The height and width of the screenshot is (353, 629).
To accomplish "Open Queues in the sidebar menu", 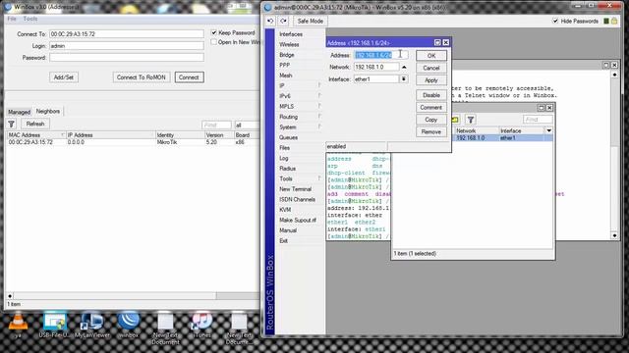I will click(x=288, y=137).
